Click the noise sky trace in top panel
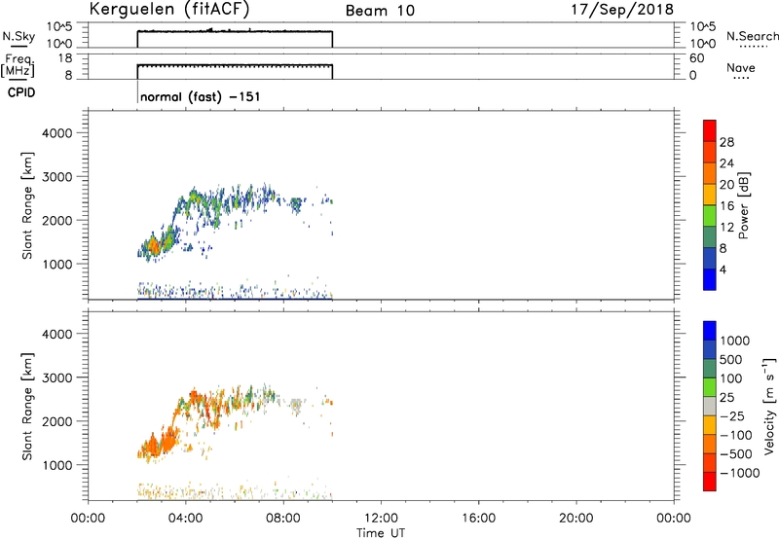 click(x=235, y=32)
